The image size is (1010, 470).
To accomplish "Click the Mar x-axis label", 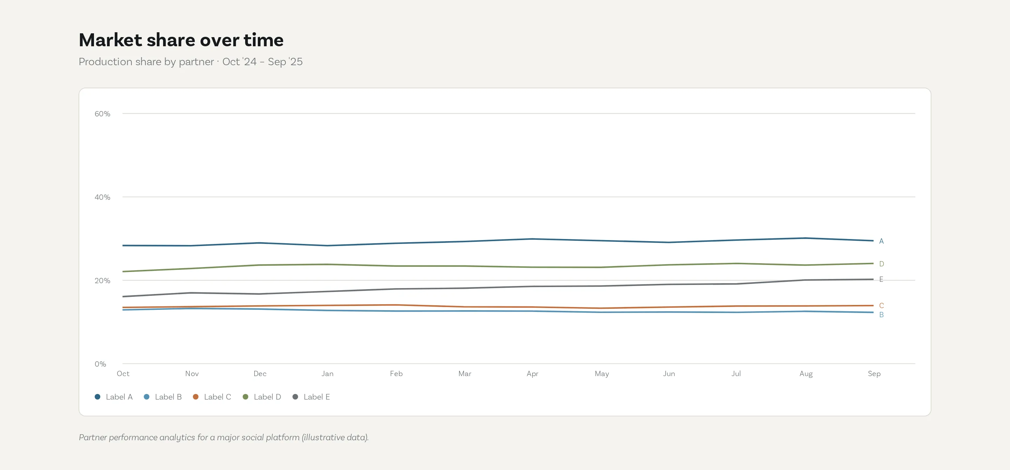I will [465, 374].
